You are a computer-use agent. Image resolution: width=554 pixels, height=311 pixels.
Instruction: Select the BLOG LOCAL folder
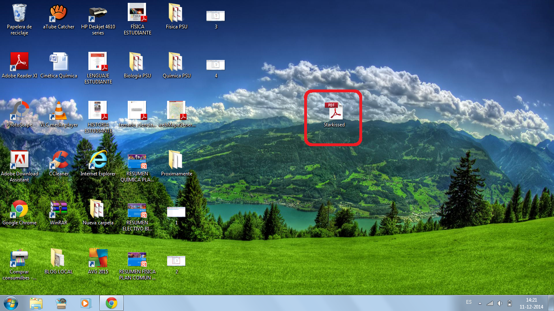[58, 262]
